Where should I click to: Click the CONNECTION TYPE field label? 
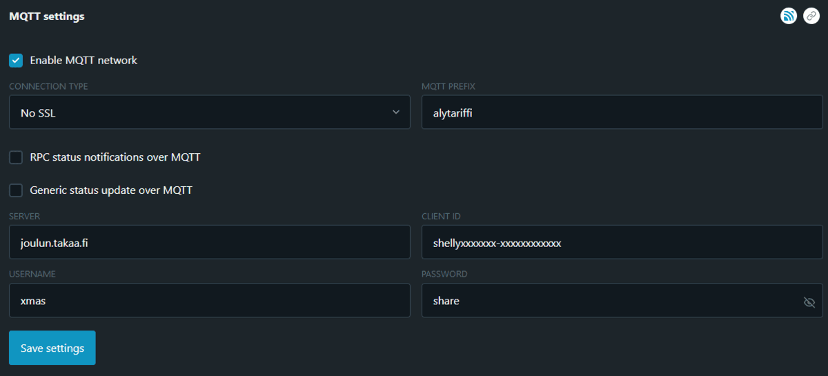coord(48,87)
